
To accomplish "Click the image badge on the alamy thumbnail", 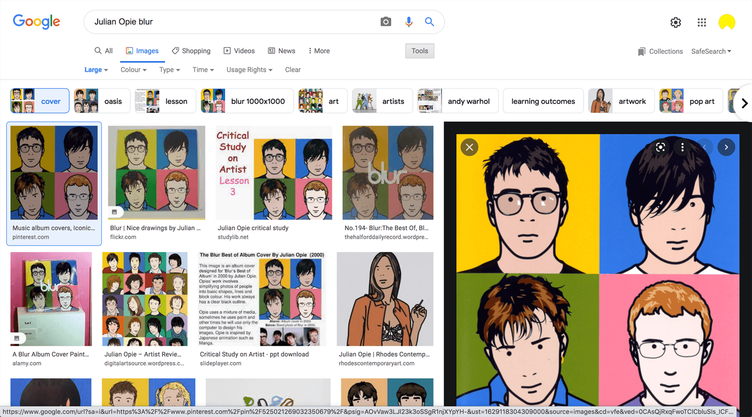I will click(17, 338).
